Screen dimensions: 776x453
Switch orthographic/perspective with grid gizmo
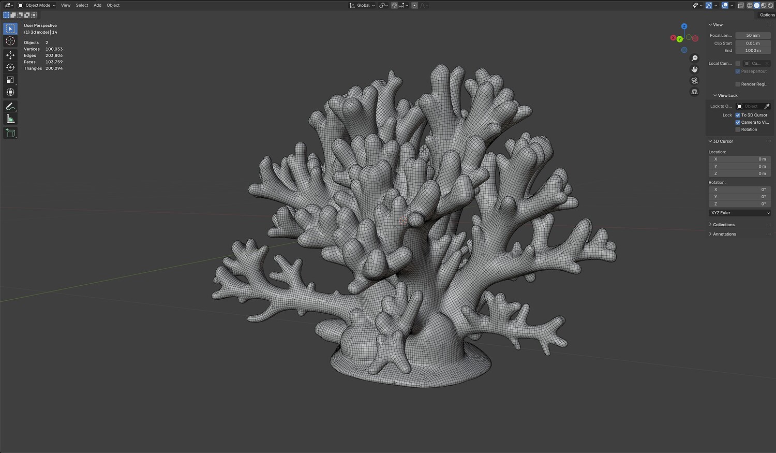[695, 92]
